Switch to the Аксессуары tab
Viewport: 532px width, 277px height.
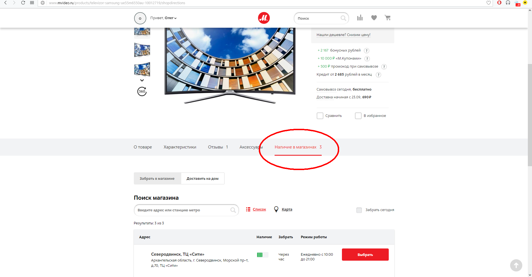[251, 147]
